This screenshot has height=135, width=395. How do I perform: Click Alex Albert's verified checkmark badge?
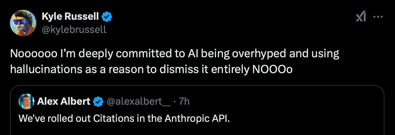pyautogui.click(x=98, y=102)
